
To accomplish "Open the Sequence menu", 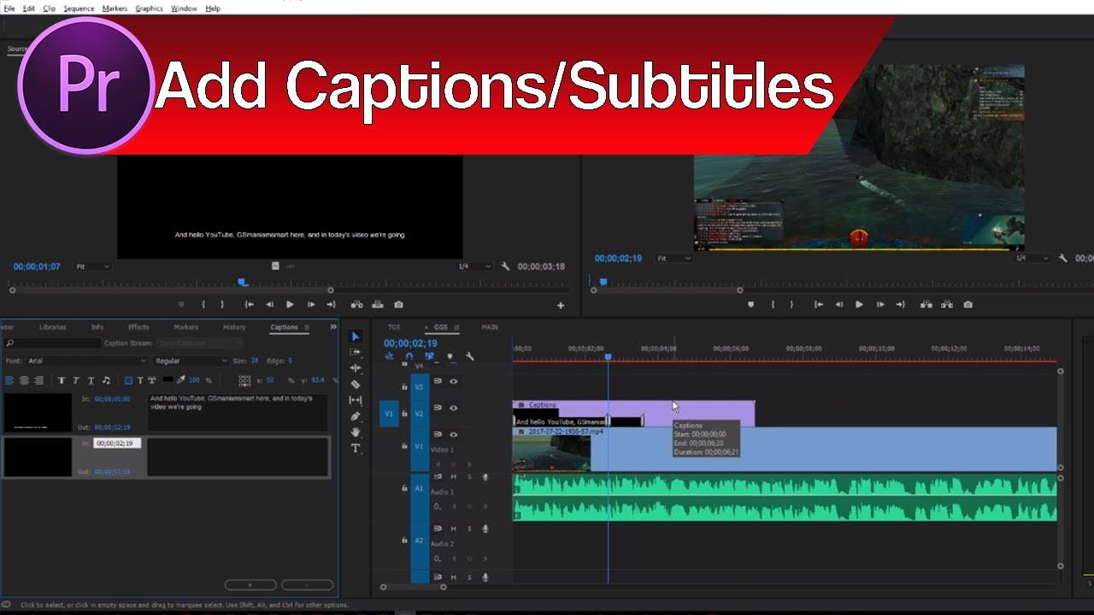I will tap(79, 9).
